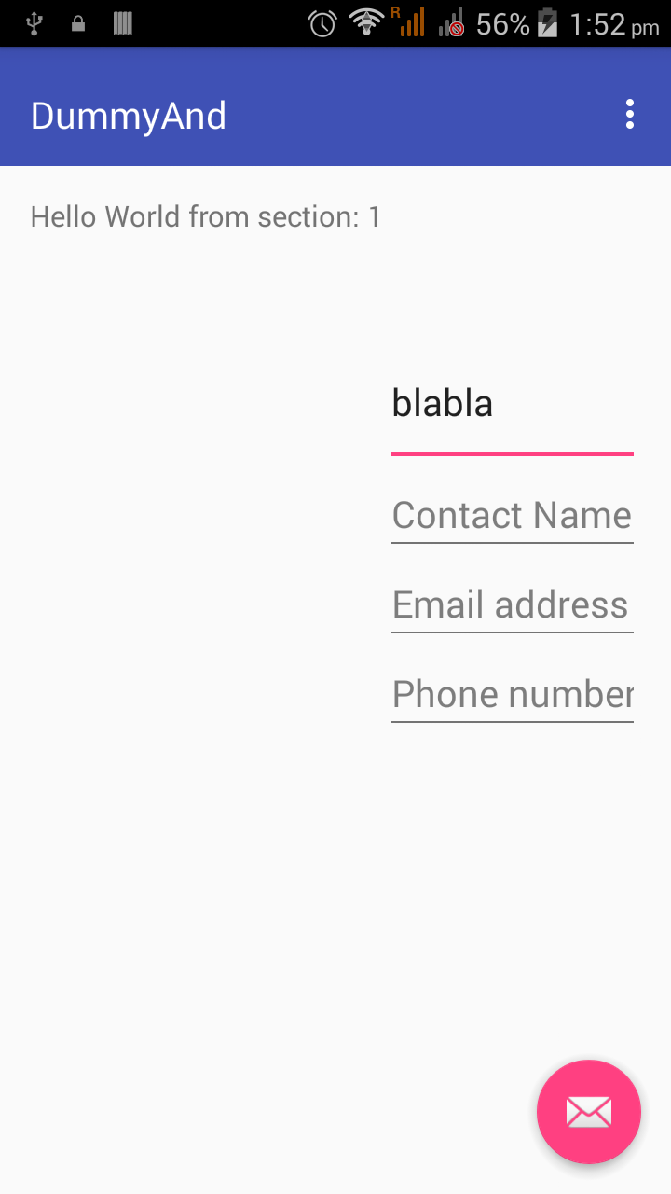671x1194 pixels.
Task: Tap the pink envelope mail button
Action: point(588,1111)
